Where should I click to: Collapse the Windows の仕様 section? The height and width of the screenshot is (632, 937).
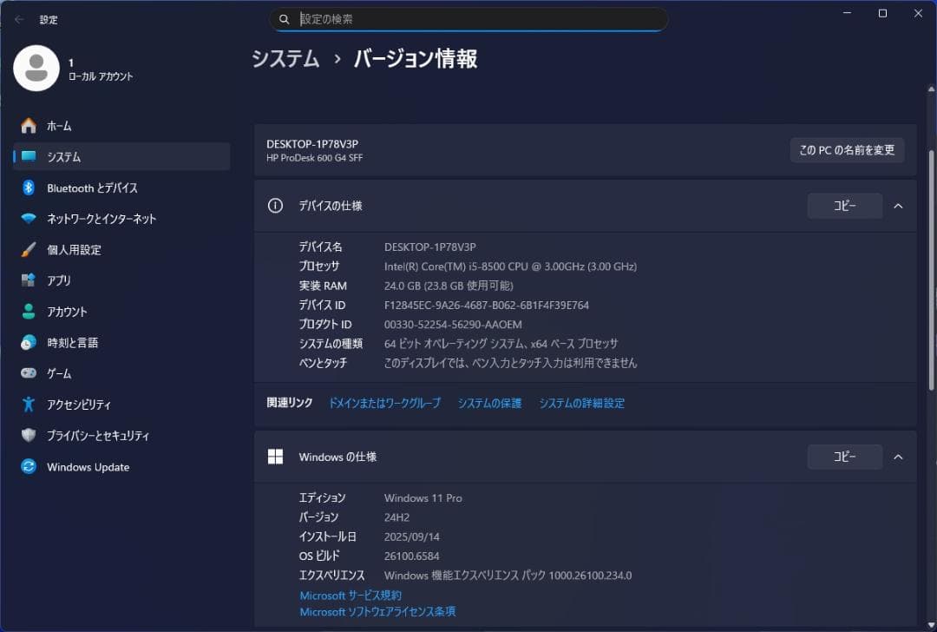(x=898, y=457)
